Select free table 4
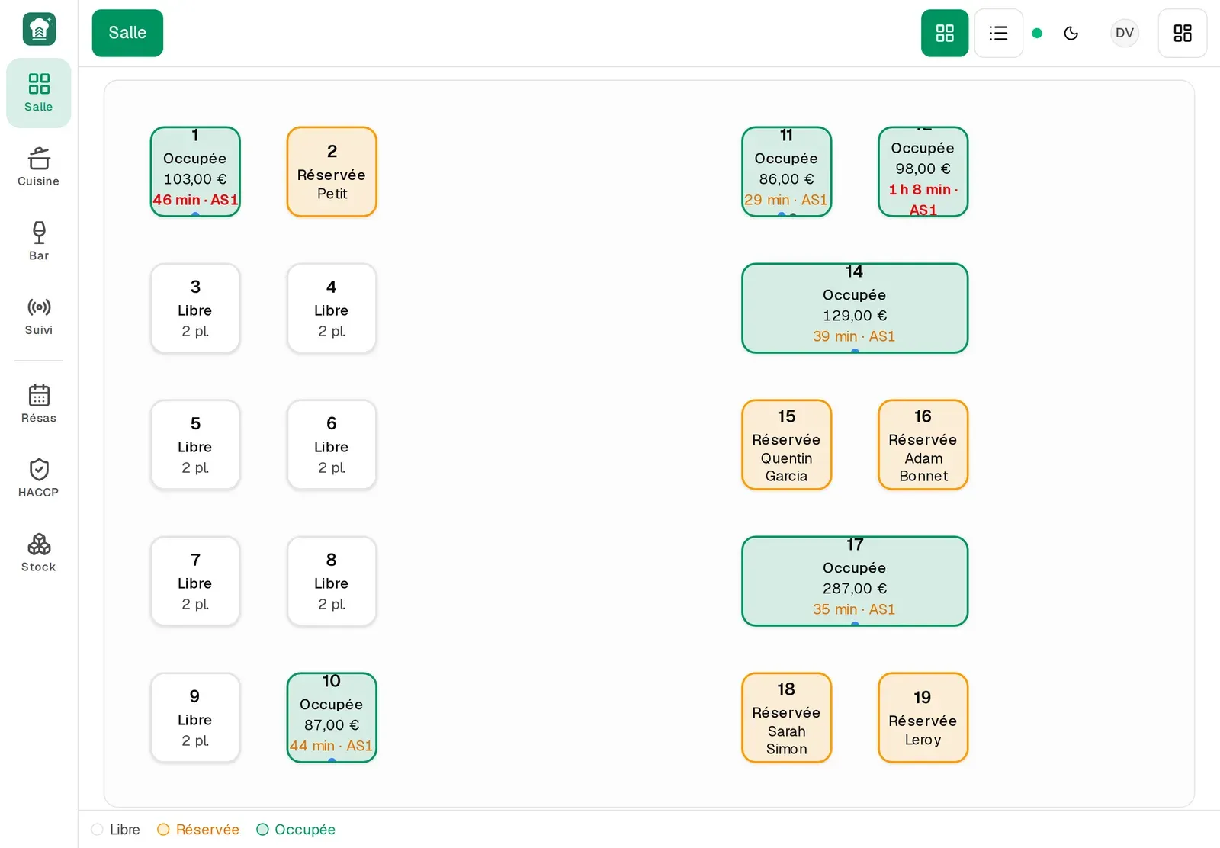The height and width of the screenshot is (848, 1220). (x=332, y=308)
